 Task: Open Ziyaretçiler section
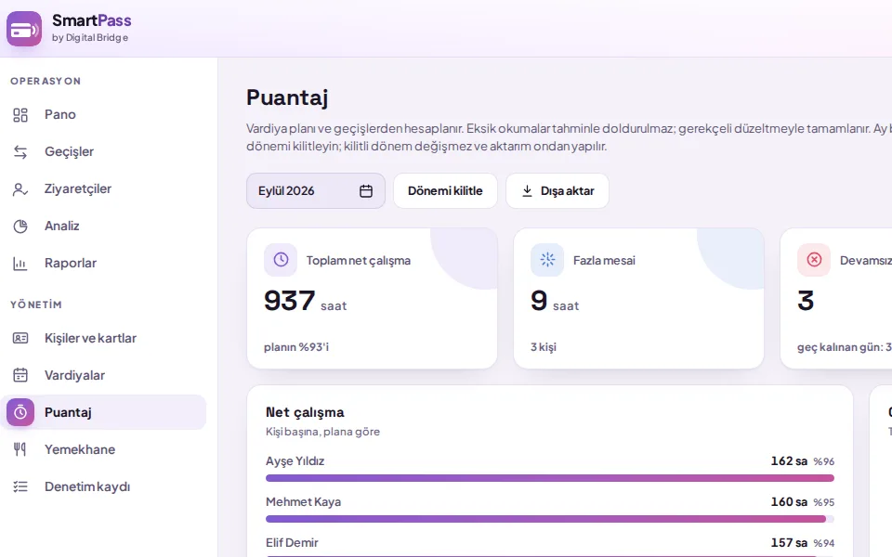point(103,189)
